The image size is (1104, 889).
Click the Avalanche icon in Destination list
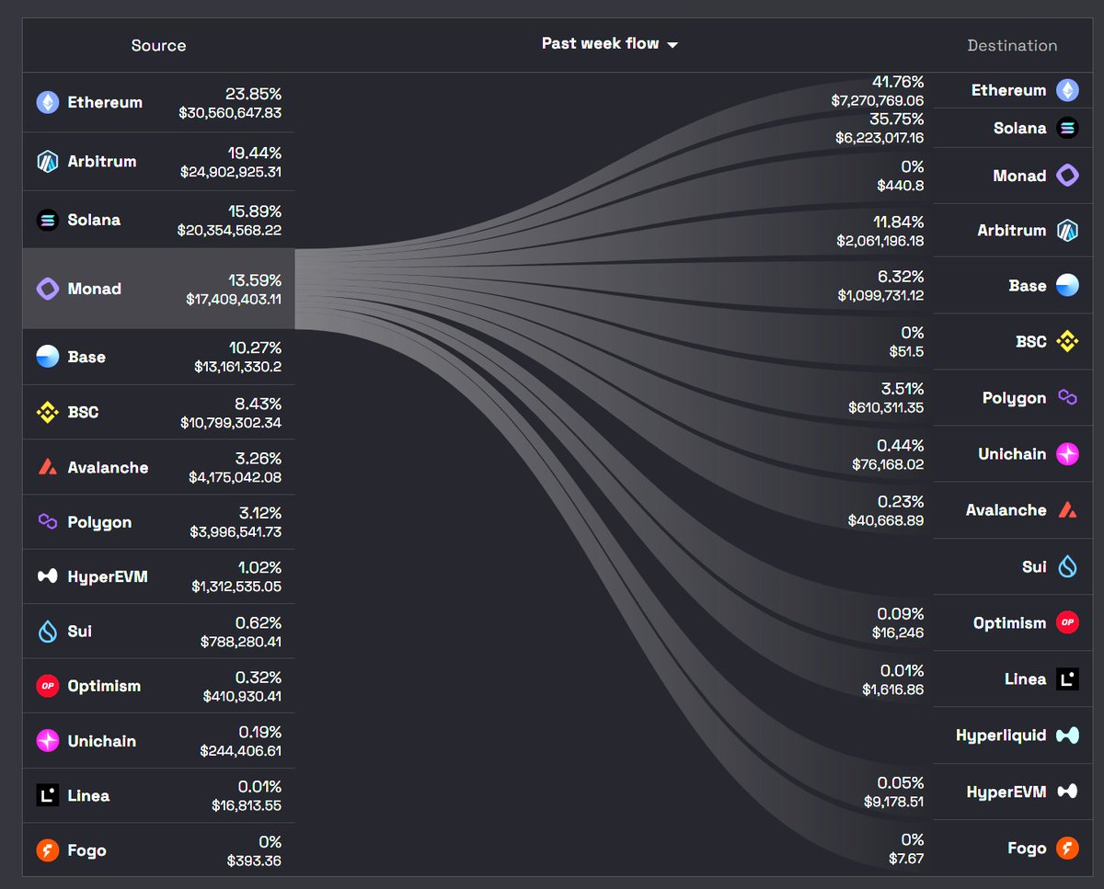point(1067,510)
